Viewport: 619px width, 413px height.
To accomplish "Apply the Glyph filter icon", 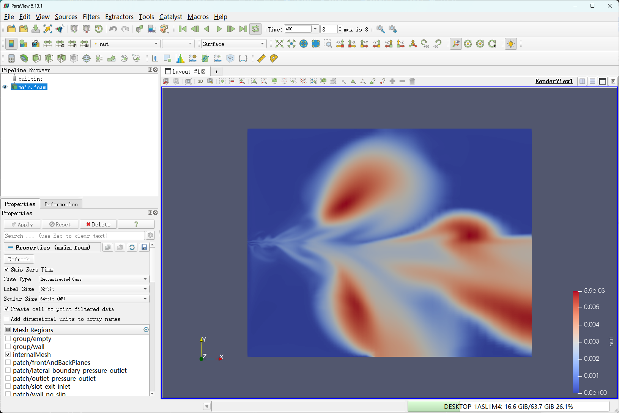I will (x=87, y=58).
